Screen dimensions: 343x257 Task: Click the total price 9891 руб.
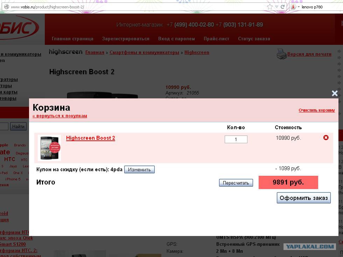[288, 182]
